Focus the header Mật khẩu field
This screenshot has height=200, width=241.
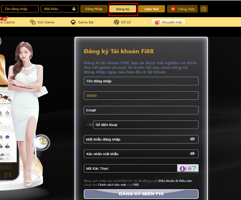click(60, 9)
